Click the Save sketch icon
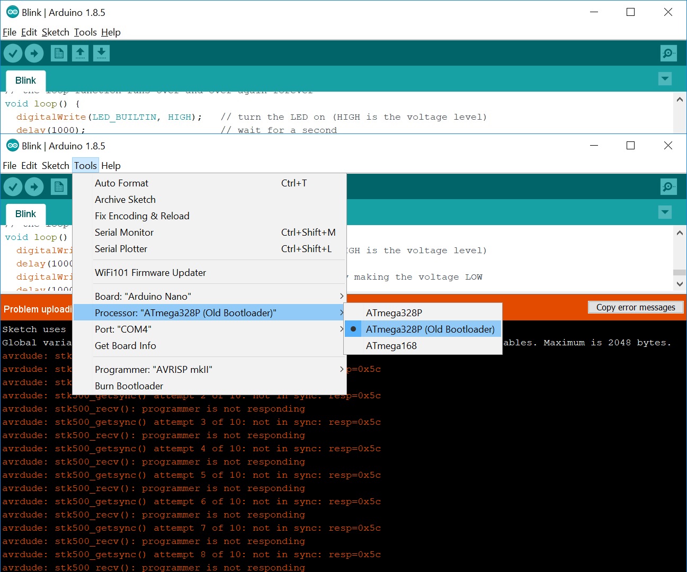 [x=101, y=53]
